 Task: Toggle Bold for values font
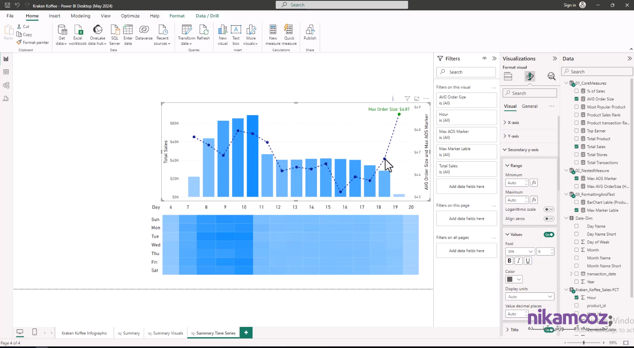click(x=510, y=261)
